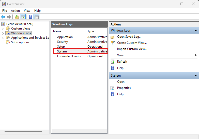Select the Setup log row
199x139 pixels.
80,47
